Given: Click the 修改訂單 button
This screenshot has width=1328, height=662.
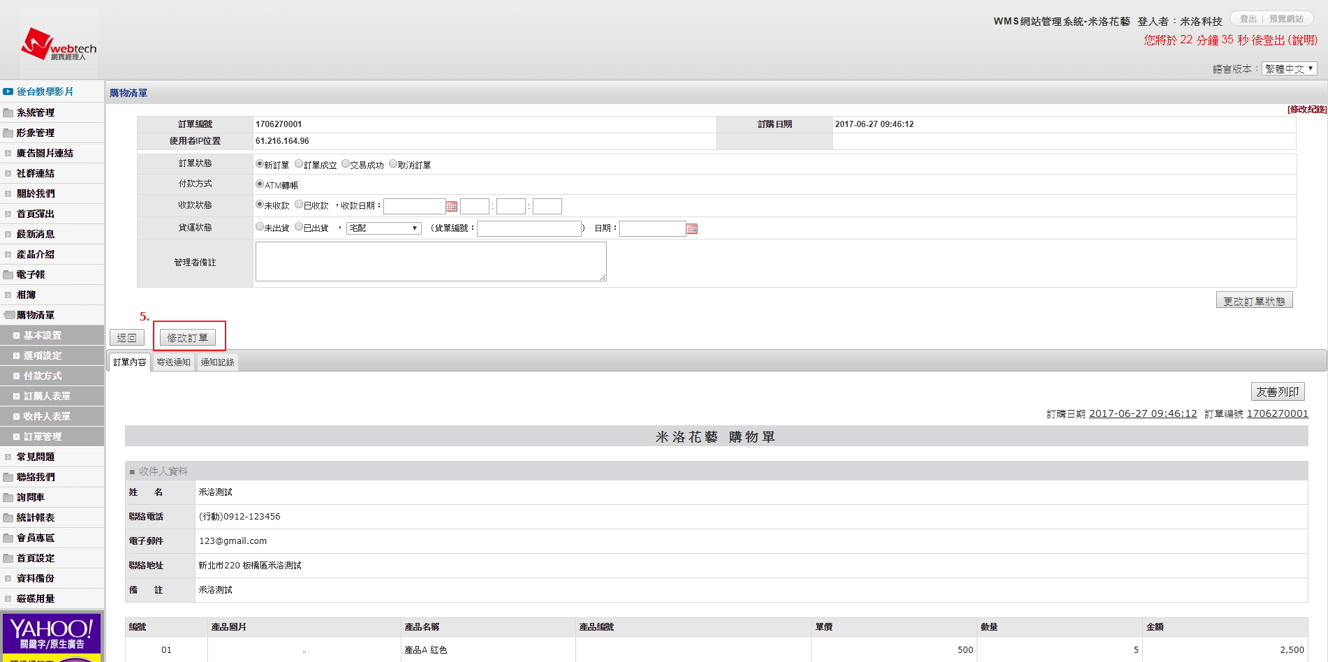Looking at the screenshot, I should (x=187, y=338).
